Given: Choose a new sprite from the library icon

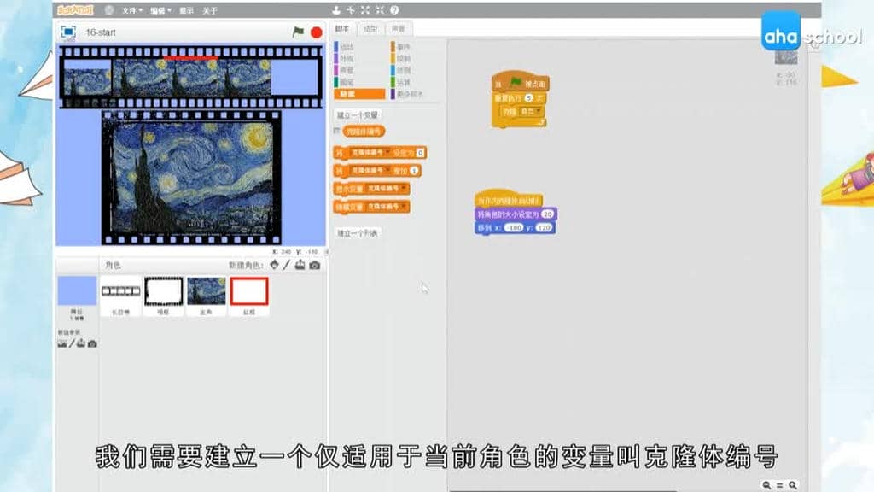Looking at the screenshot, I should [x=274, y=265].
